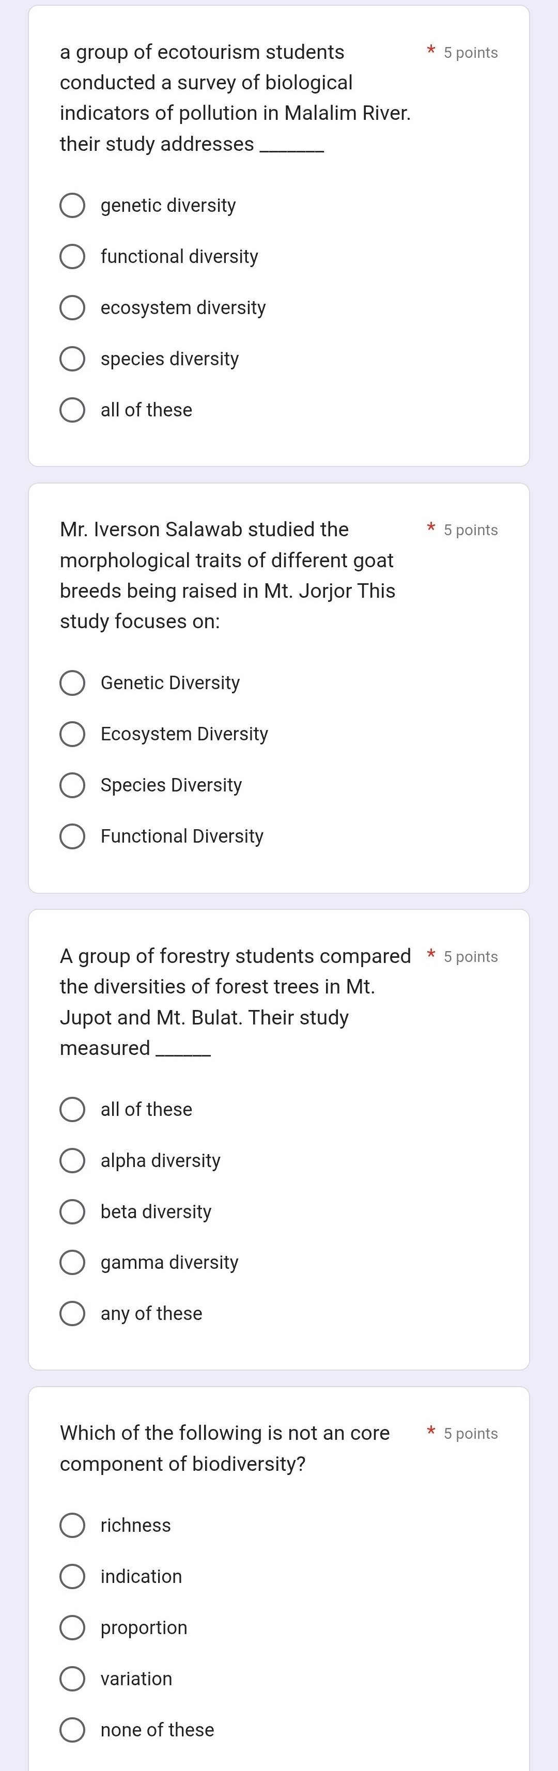Select 'genetic diversity' for the Malalim River question
Viewport: 558px width, 1771px height.
point(72,206)
